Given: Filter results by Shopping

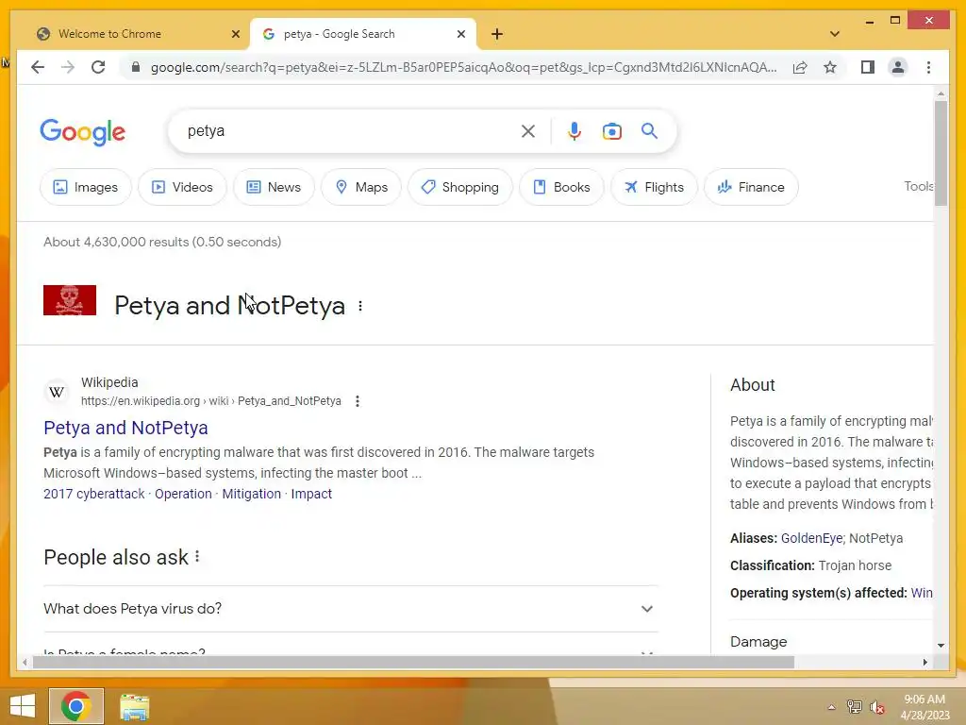Looking at the screenshot, I should pyautogui.click(x=460, y=187).
